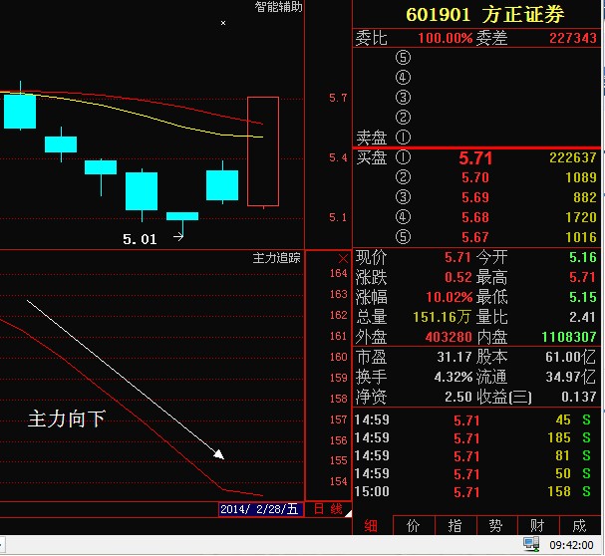Click buy volume 1089
The image size is (605, 556).
pos(581,177)
